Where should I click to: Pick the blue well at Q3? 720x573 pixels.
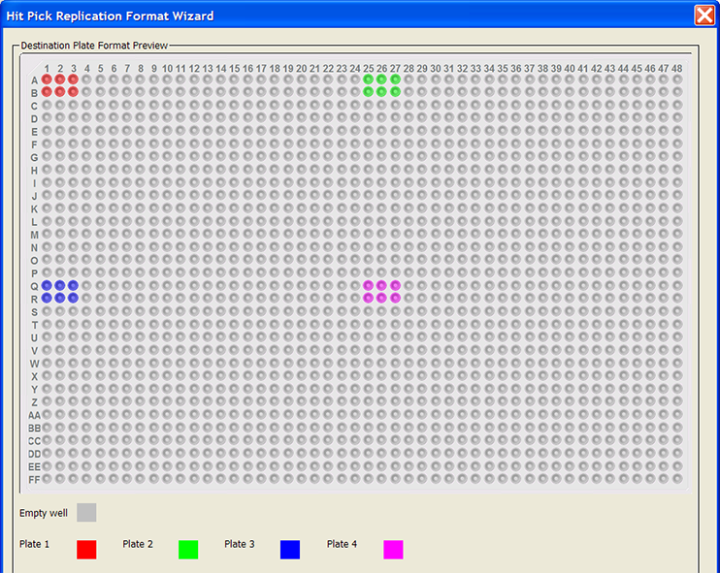(73, 285)
